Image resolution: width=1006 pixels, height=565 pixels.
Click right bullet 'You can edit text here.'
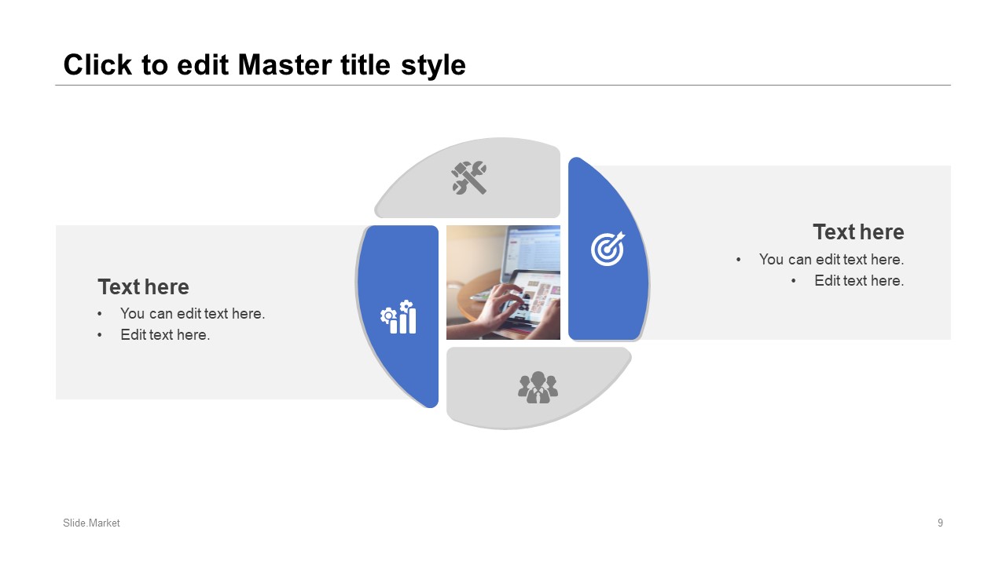pos(832,259)
